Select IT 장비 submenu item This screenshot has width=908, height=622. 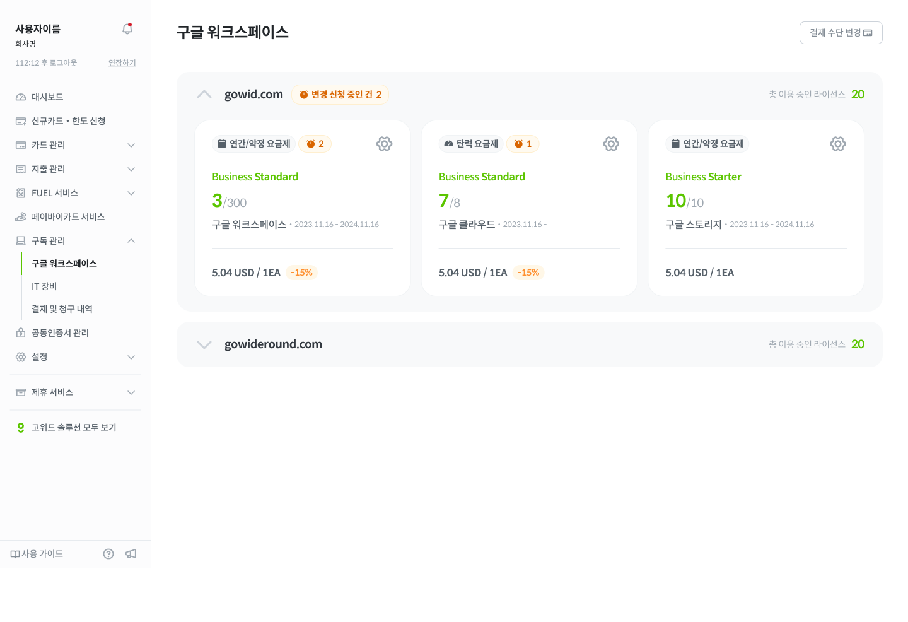[44, 286]
